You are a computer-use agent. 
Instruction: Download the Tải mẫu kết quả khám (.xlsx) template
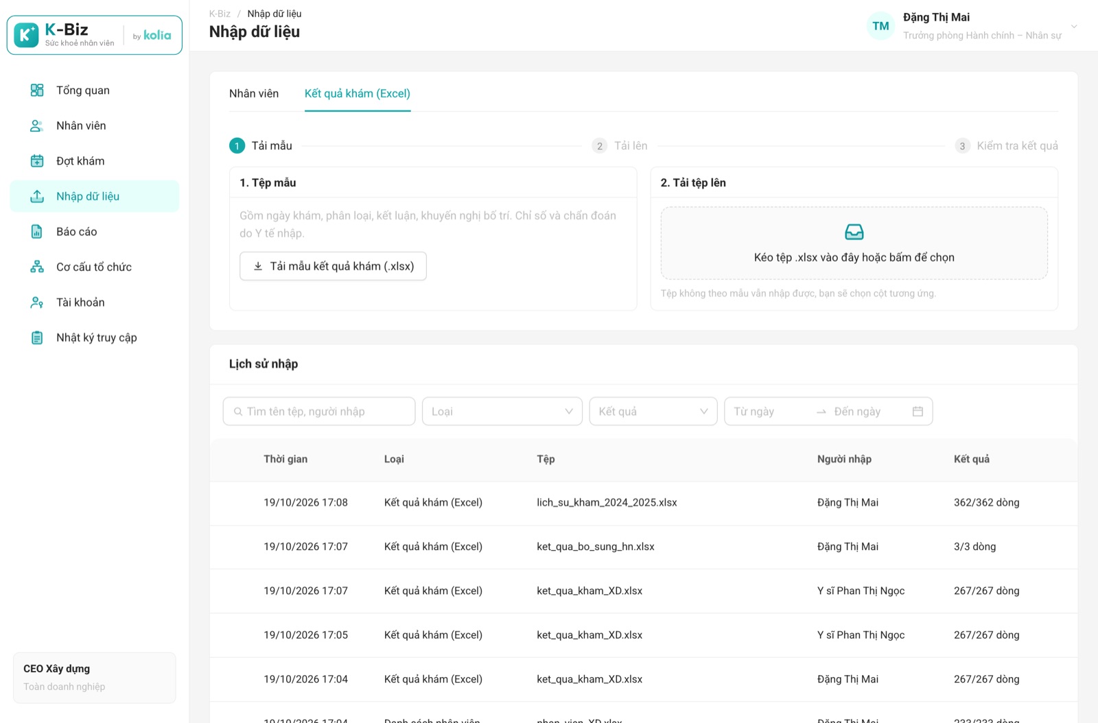[x=333, y=266]
